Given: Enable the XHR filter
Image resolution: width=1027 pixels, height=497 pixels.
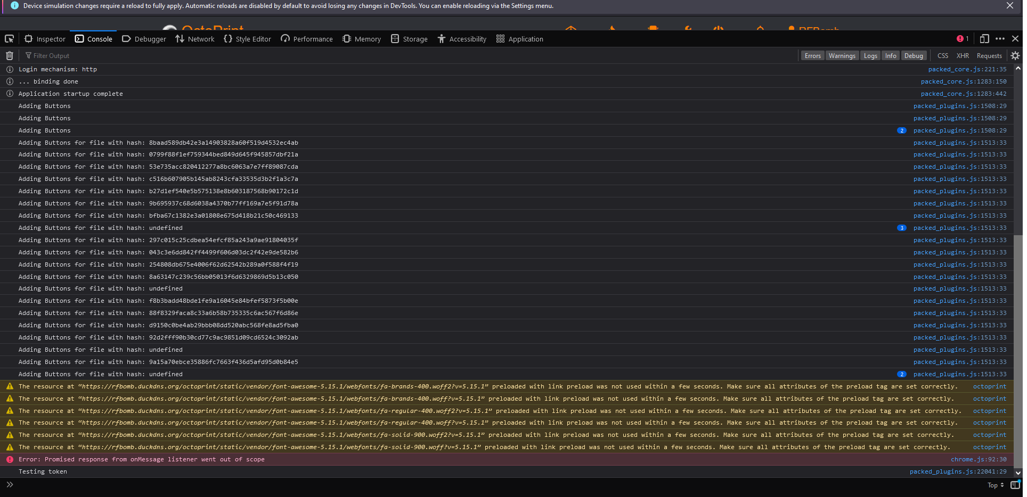Looking at the screenshot, I should (x=963, y=55).
